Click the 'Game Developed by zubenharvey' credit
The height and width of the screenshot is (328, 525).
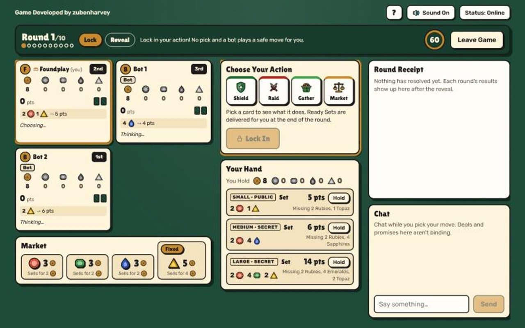(x=62, y=13)
